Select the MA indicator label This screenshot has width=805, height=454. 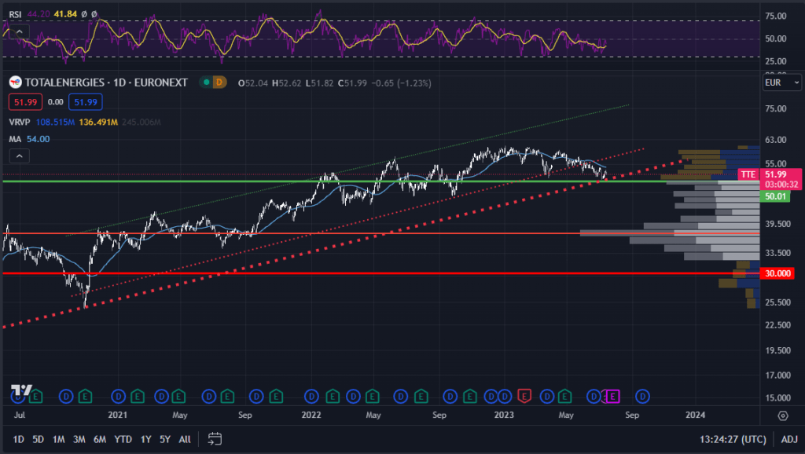(15, 139)
